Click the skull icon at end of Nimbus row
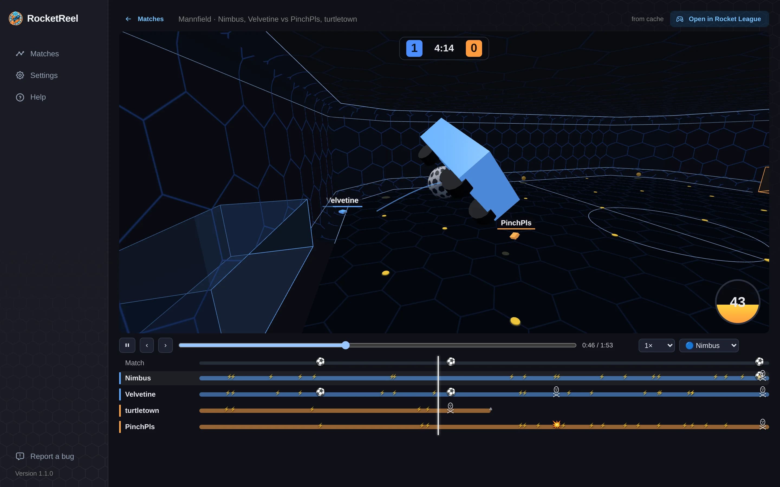 coord(763,376)
